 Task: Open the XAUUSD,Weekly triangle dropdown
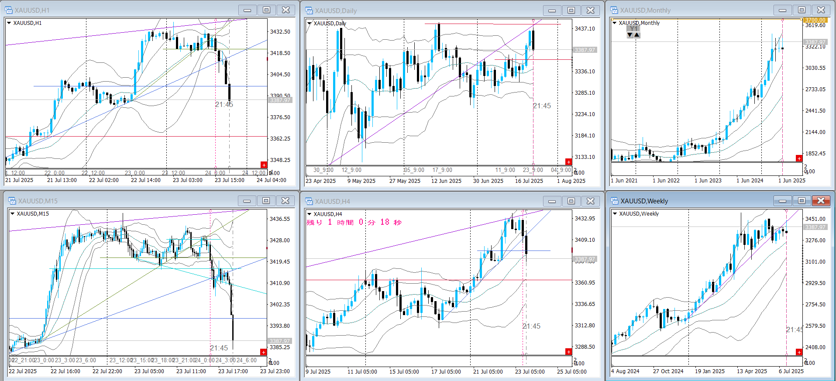pos(615,214)
